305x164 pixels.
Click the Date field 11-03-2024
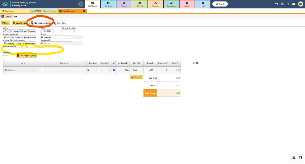pos(47,31)
